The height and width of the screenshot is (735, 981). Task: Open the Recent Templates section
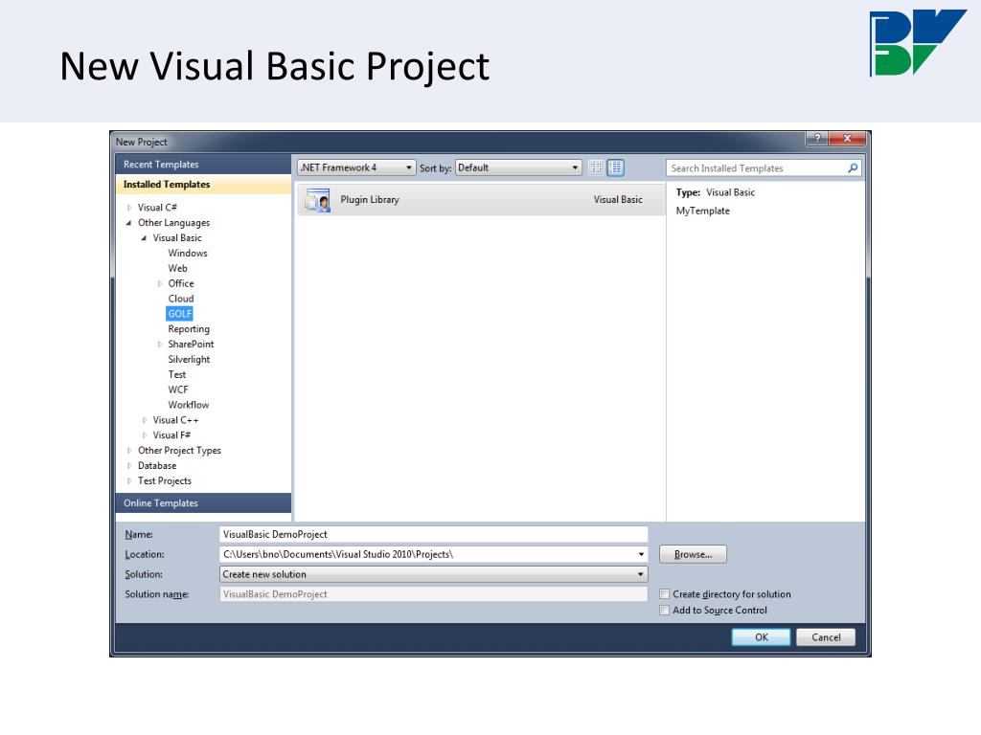click(x=203, y=165)
